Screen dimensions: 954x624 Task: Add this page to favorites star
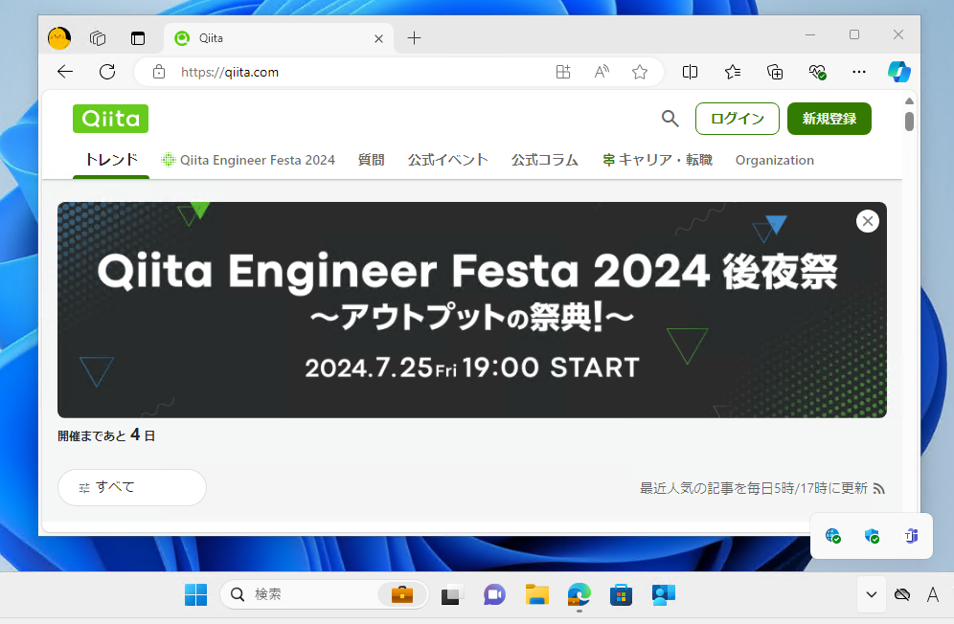(640, 72)
